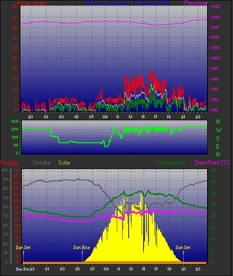The image size is (233, 276).
Task: Click the W compass label beside wind direction
Action: 219,130
